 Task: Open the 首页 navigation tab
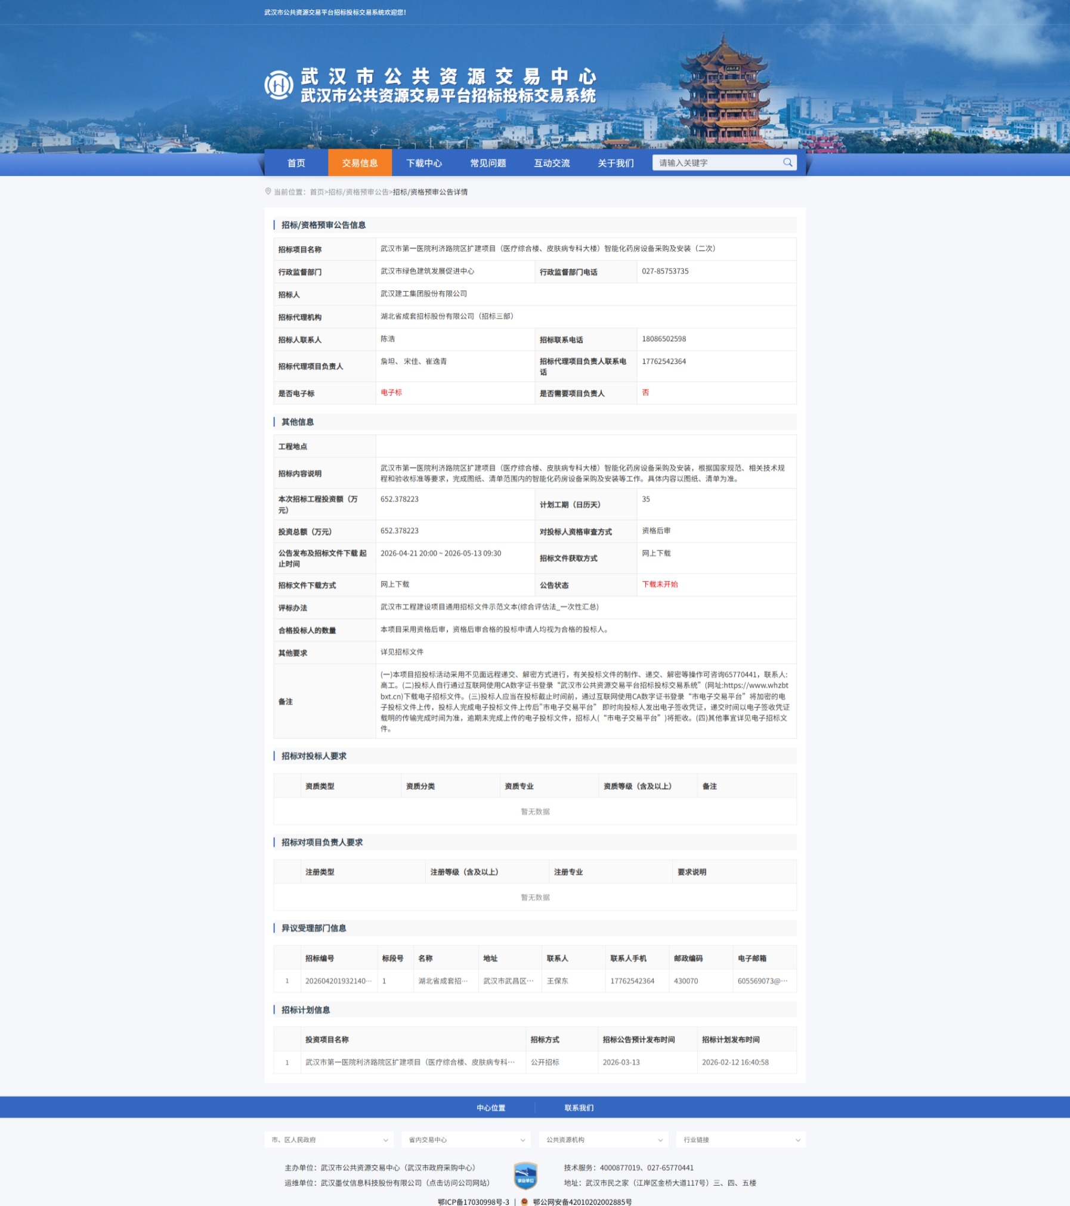pyautogui.click(x=296, y=163)
